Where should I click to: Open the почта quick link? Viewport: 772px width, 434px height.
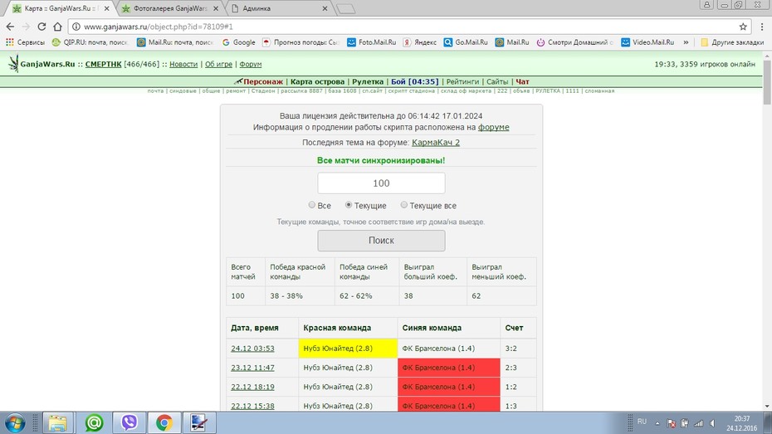tap(155, 91)
